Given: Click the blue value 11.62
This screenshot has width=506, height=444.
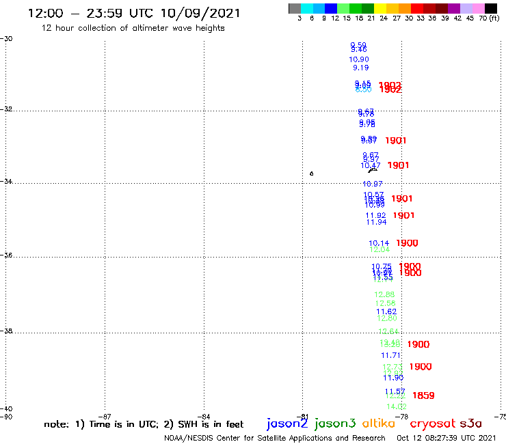Looking at the screenshot, I should [x=386, y=311].
